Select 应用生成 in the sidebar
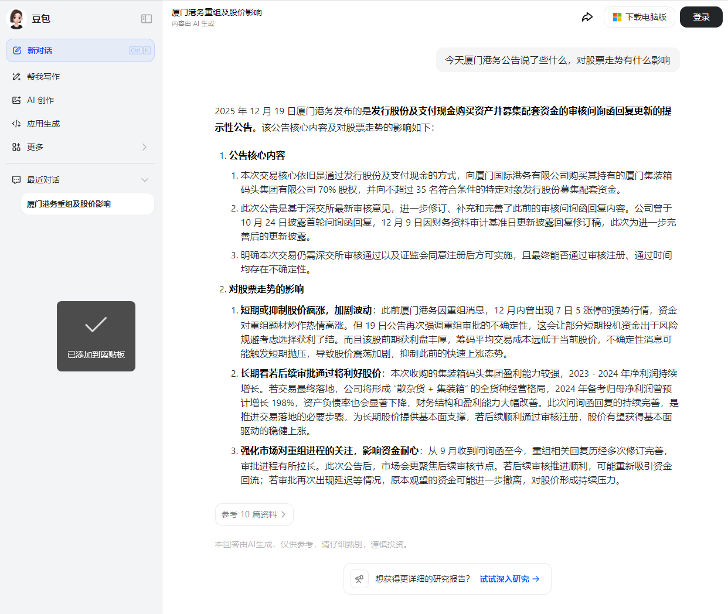This screenshot has width=728, height=614. tap(43, 124)
